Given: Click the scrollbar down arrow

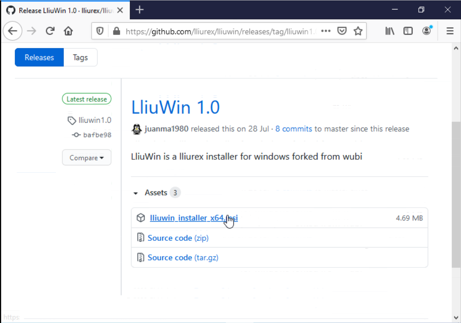Looking at the screenshot, I should (x=456, y=318).
